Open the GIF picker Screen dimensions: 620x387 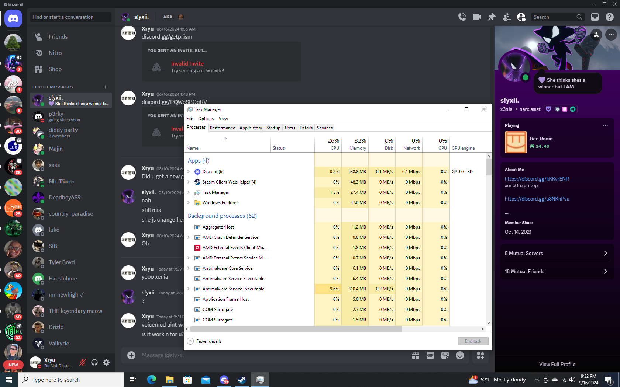(x=430, y=355)
